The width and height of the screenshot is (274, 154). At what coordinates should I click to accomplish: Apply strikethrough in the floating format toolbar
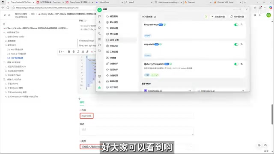74,52
